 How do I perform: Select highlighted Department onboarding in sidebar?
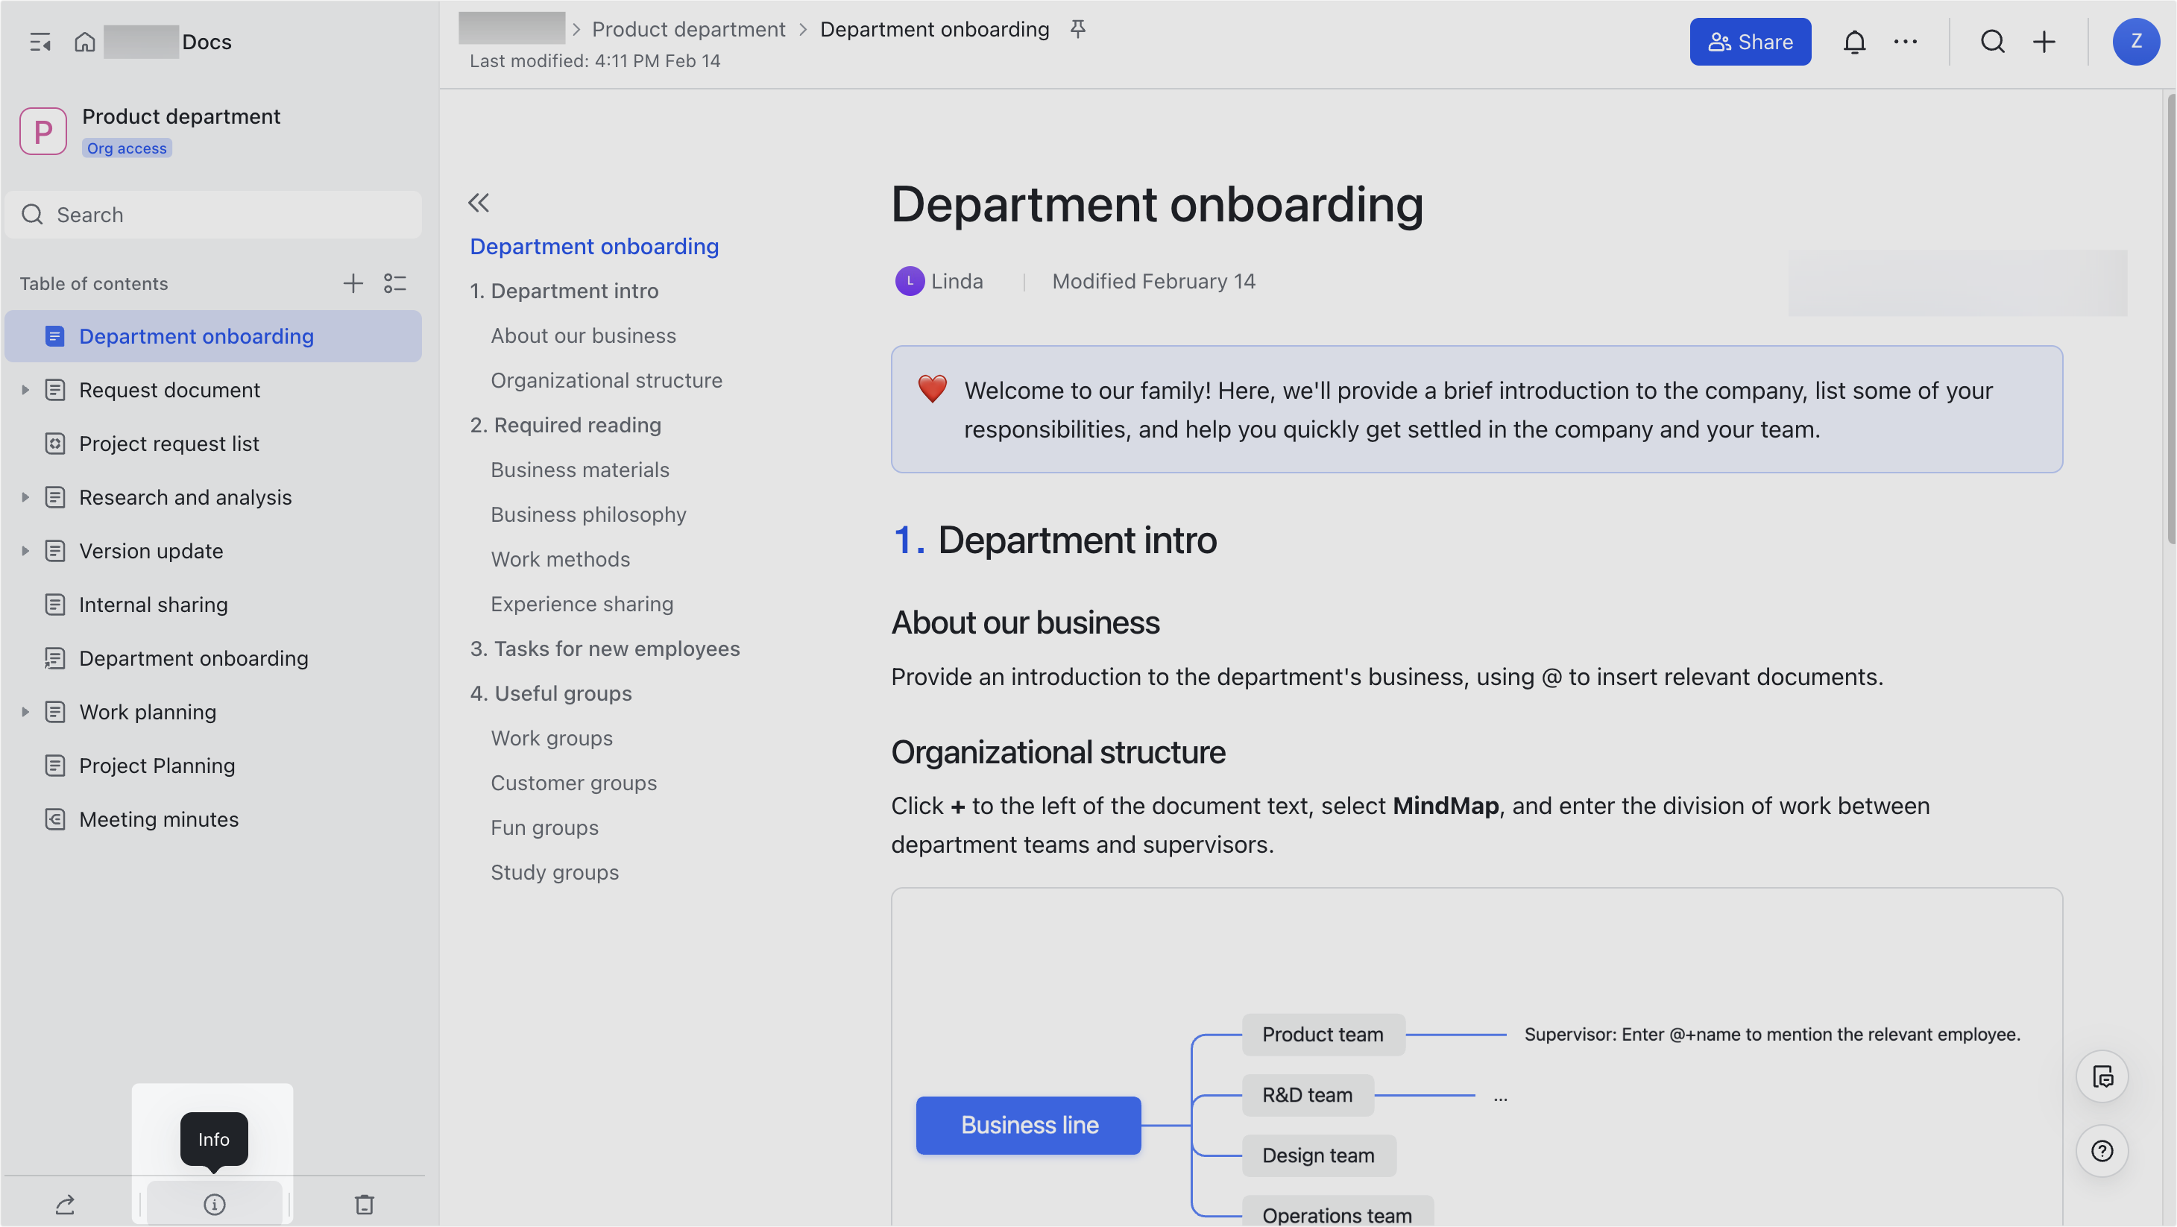click(x=214, y=336)
